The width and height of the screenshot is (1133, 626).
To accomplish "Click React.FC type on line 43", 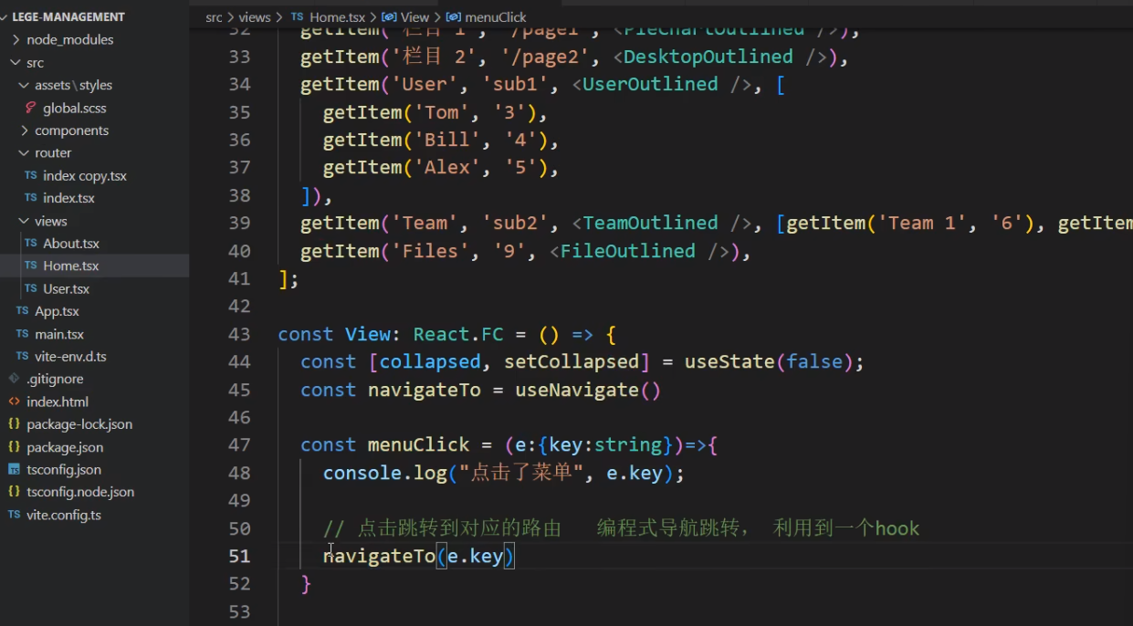I will pyautogui.click(x=458, y=334).
